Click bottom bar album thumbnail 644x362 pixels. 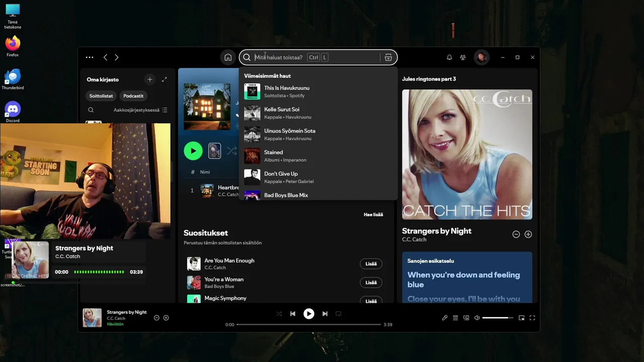(92, 318)
